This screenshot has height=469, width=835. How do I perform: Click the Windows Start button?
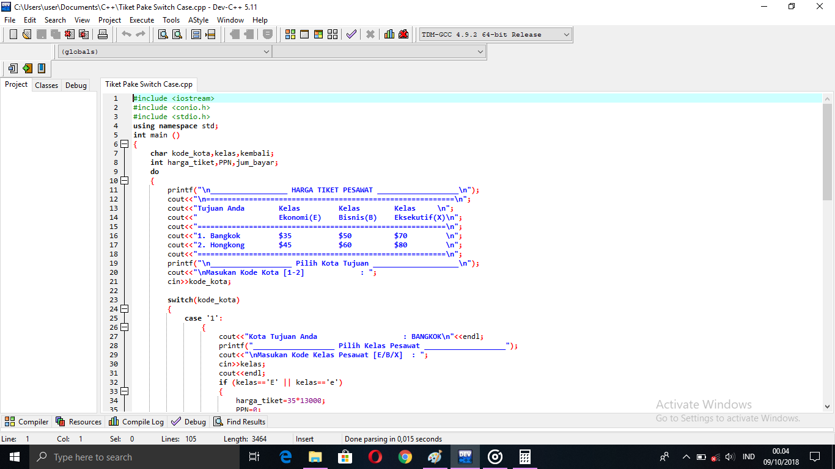[x=14, y=457]
